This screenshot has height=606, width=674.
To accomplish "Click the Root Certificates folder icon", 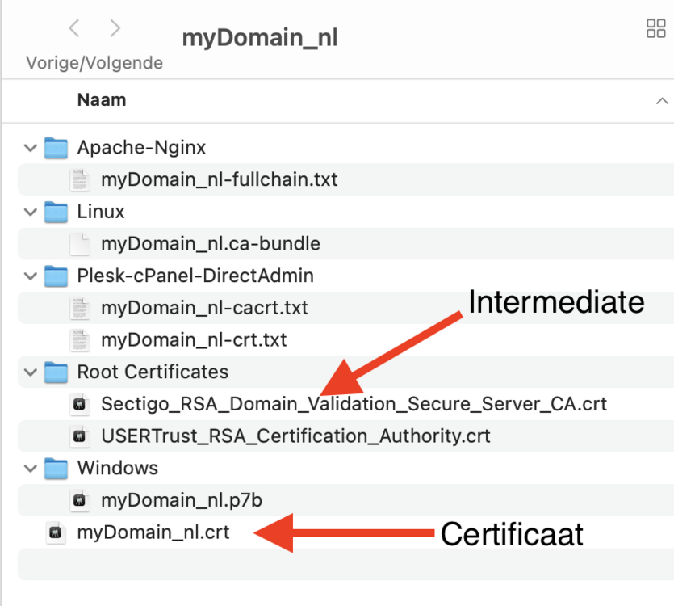I will pos(56,372).
